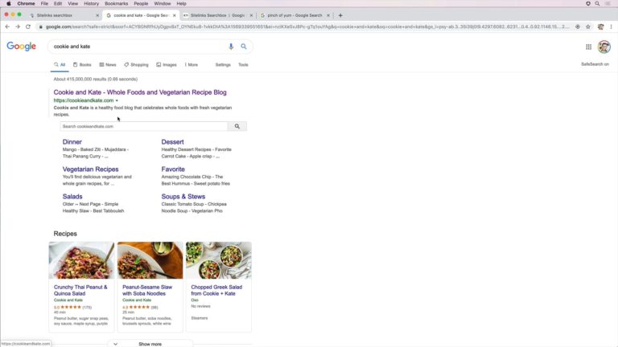Close the cookie and kate tab
This screenshot has height=347, width=618.
tap(174, 15)
